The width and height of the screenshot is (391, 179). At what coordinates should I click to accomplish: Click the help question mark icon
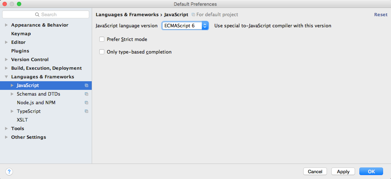coord(9,172)
